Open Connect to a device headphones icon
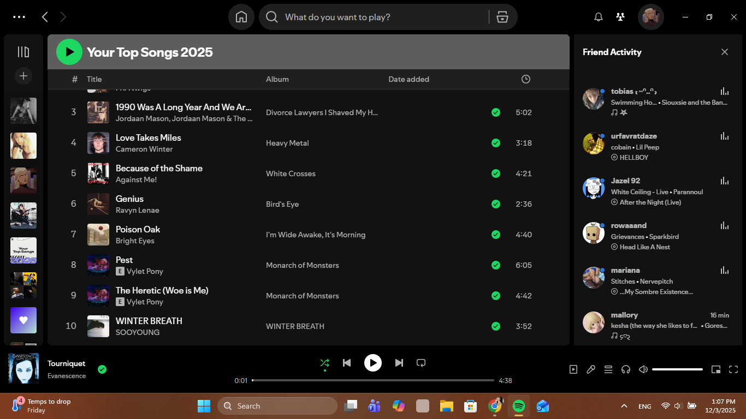Image resolution: width=746 pixels, height=419 pixels. [626, 369]
